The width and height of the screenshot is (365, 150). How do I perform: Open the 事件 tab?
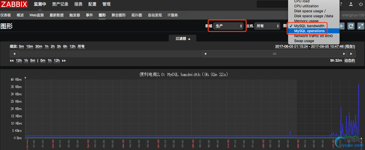pos(89,15)
